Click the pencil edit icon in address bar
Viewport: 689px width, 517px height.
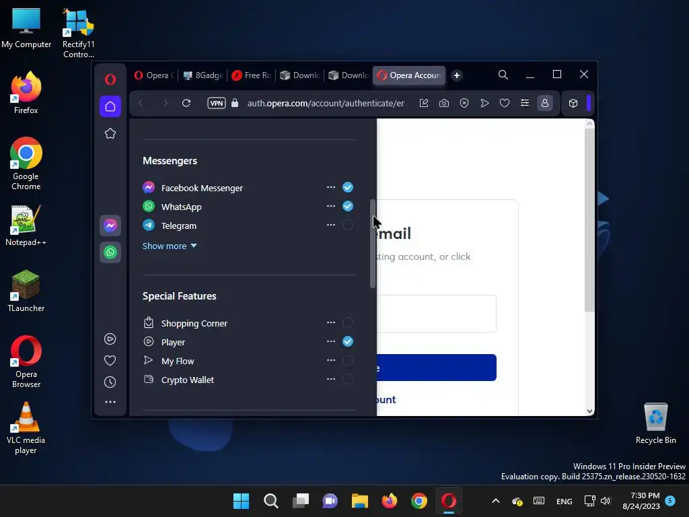click(x=424, y=103)
